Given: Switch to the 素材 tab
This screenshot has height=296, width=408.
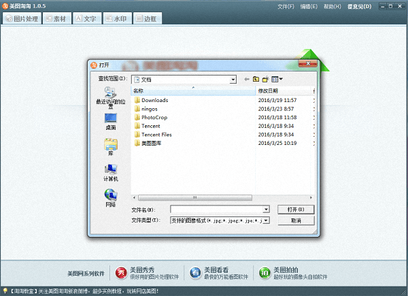Looking at the screenshot, I should coord(56,18).
